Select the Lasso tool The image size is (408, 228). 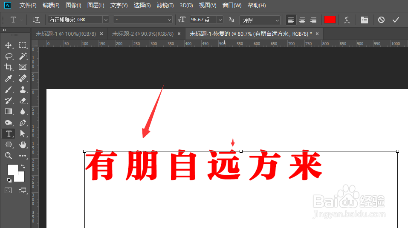[x=9, y=56]
